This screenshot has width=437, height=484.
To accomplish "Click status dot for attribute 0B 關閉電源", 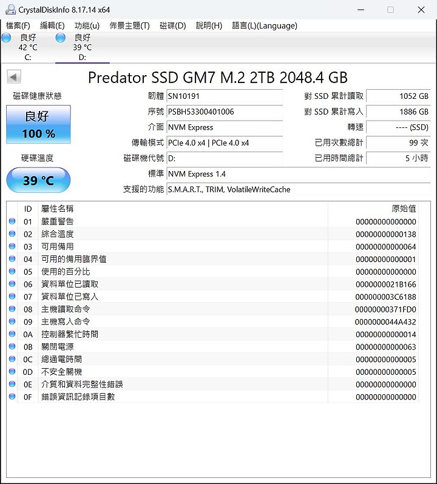I will [12, 346].
